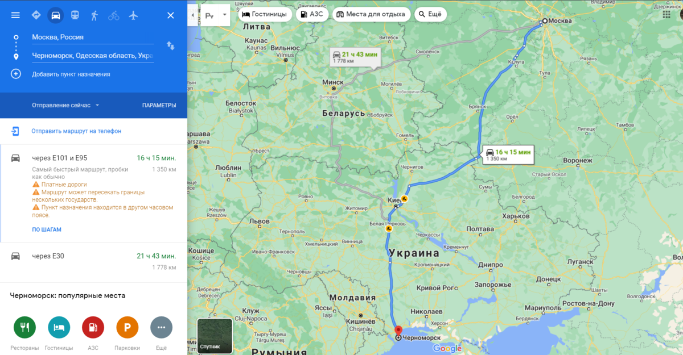Click the plus icon to add destination

[x=16, y=74]
